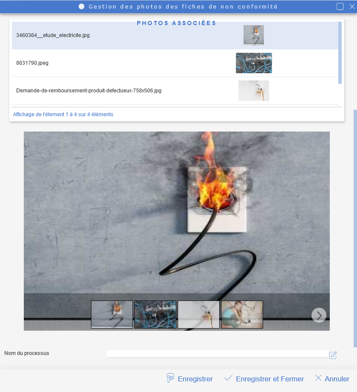The width and height of the screenshot is (357, 392).
Task: Maximize the dialog with the title bar square icon
Action: (340, 6)
